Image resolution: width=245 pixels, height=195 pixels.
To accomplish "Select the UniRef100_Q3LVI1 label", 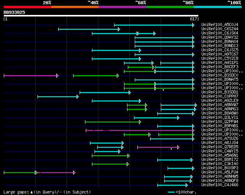I will 220,118.
